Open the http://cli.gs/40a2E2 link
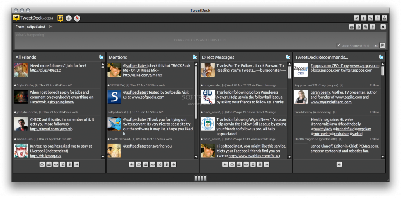 click(x=45, y=70)
